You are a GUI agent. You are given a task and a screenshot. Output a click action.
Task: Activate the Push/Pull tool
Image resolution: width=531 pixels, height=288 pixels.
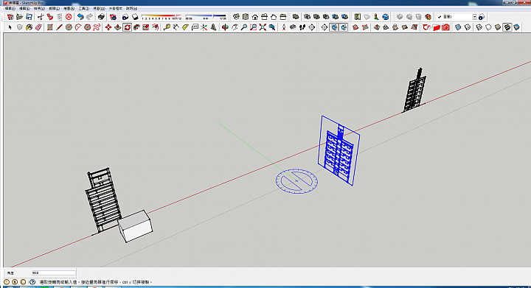click(118, 27)
